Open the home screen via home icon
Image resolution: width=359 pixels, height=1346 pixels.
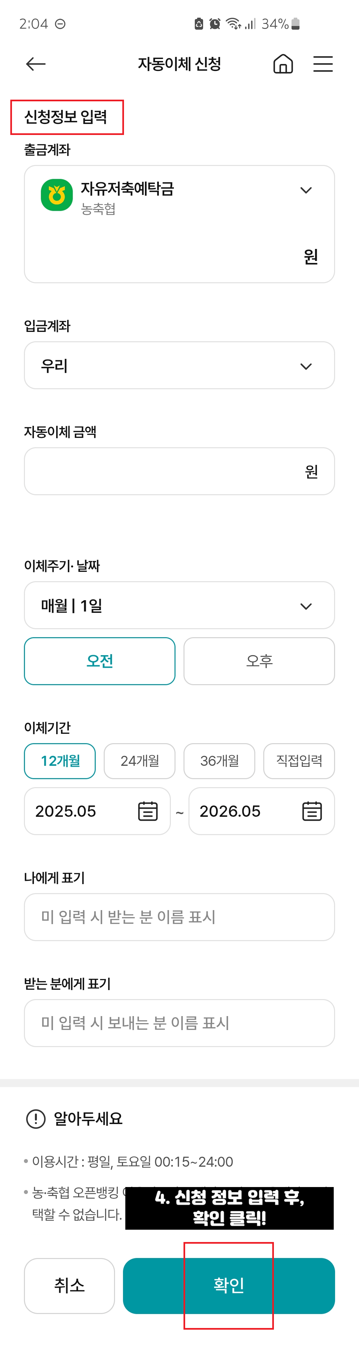[x=283, y=64]
